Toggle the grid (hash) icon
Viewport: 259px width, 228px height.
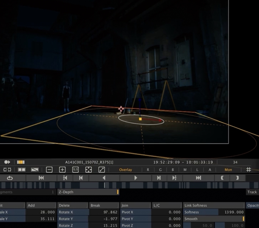pos(249,170)
